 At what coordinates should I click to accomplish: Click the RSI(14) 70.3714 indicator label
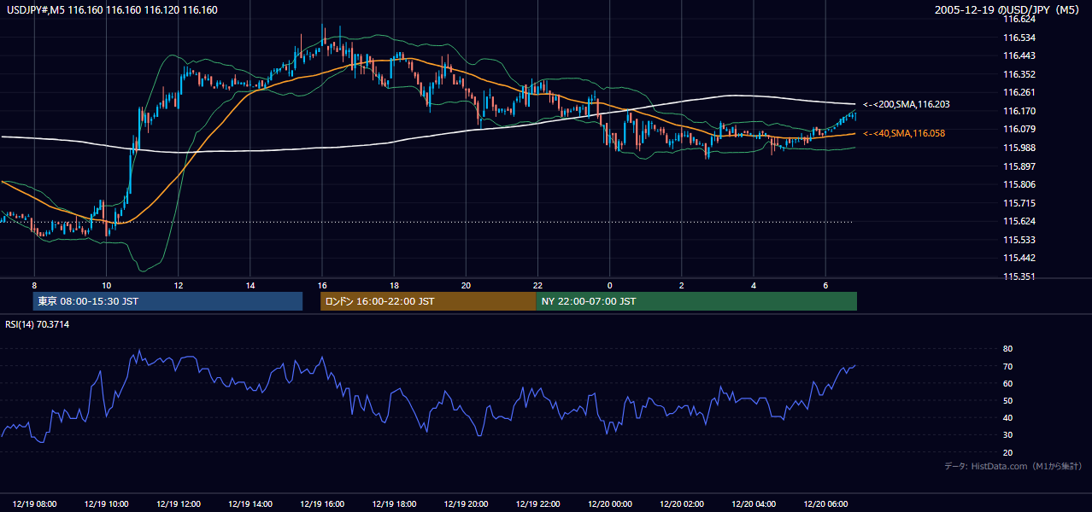[38, 324]
